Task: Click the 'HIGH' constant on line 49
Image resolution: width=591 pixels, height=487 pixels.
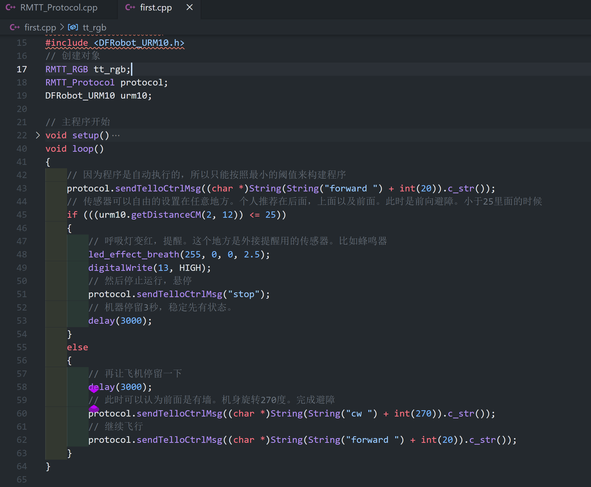Action: pyautogui.click(x=190, y=268)
